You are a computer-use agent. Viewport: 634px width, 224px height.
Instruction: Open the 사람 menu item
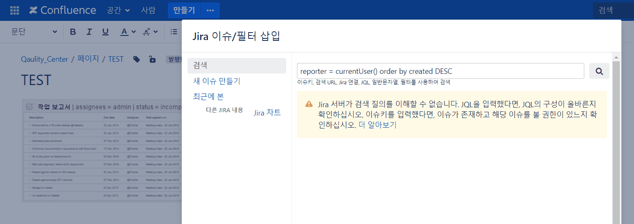coord(148,10)
